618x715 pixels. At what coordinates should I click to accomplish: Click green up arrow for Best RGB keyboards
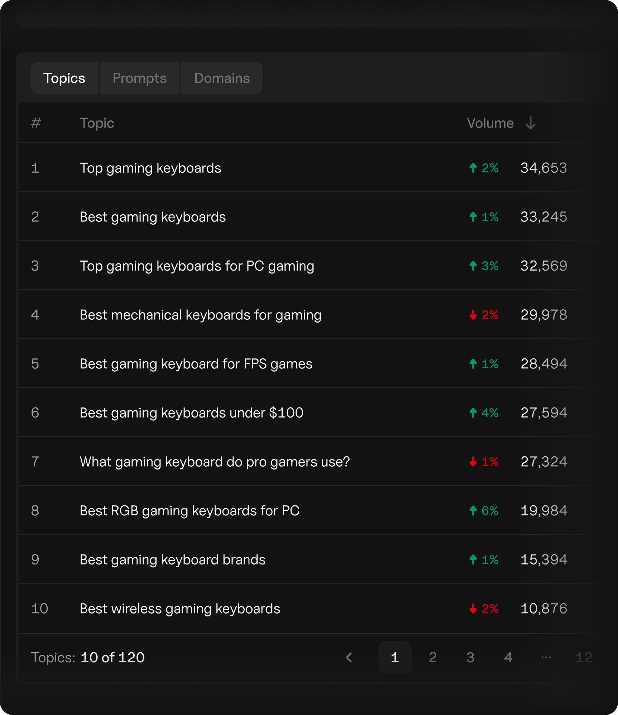pos(473,510)
